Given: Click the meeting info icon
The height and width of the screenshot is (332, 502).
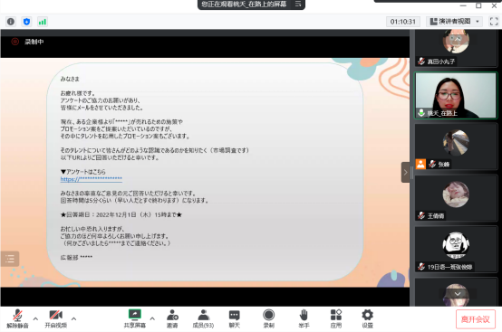Looking at the screenshot, I should coord(11,22).
